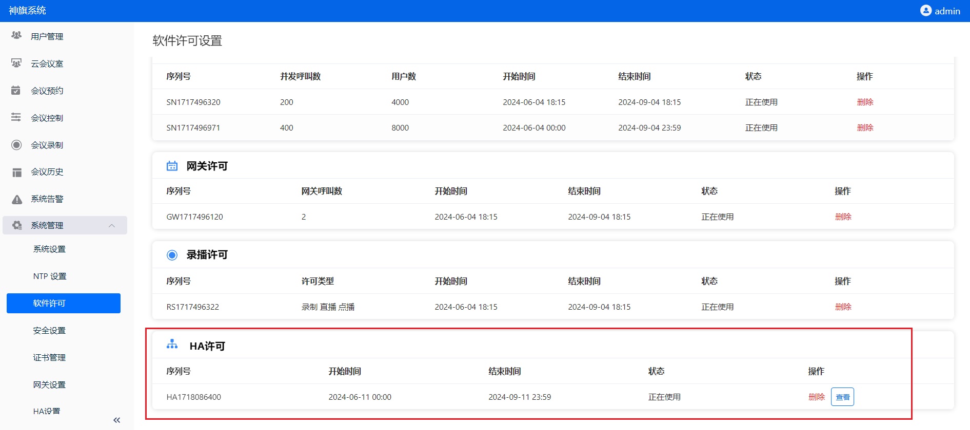The image size is (970, 430).
Task: Click the 系统告警 warning triangle icon
Action: coord(17,199)
